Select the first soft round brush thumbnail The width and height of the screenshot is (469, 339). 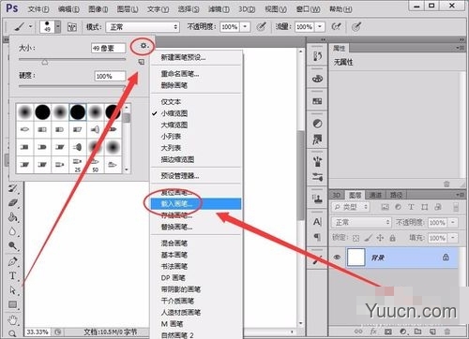[24, 112]
